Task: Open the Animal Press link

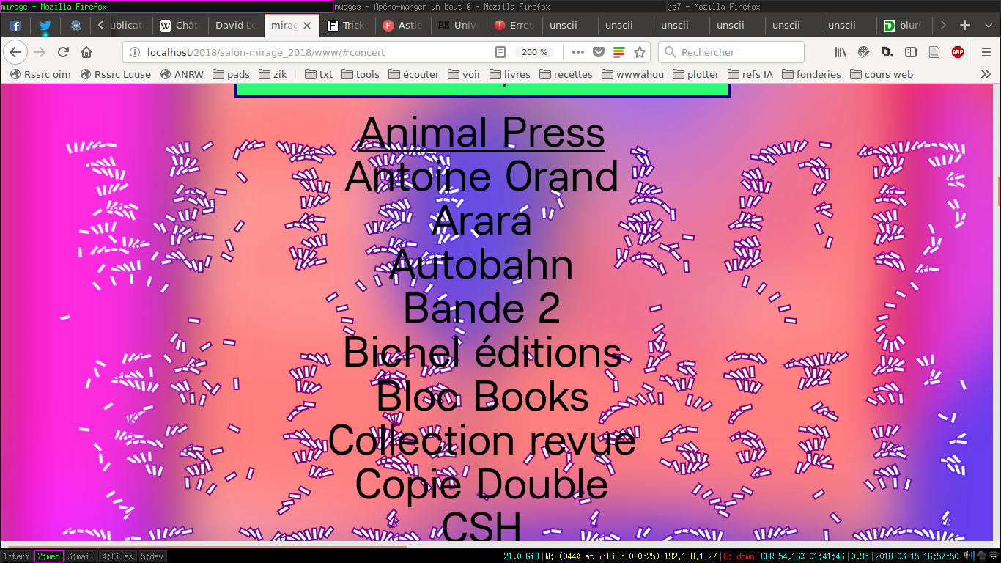Action: pyautogui.click(x=481, y=133)
